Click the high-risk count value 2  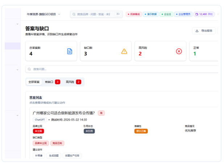pos(140,54)
